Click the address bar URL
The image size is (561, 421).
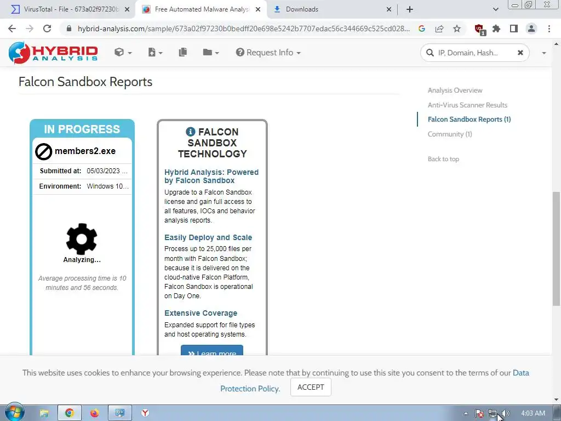243,29
